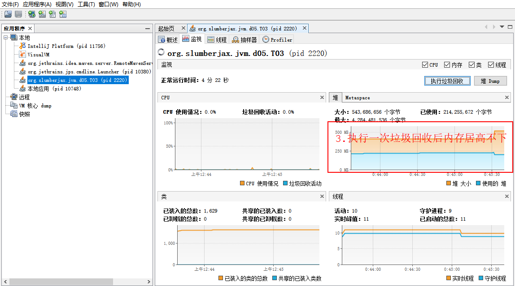Collapse the 本地 tree node
The width and height of the screenshot is (515, 286).
[x=5, y=38]
